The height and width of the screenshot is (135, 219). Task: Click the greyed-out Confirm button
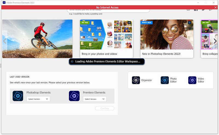pos(105,108)
